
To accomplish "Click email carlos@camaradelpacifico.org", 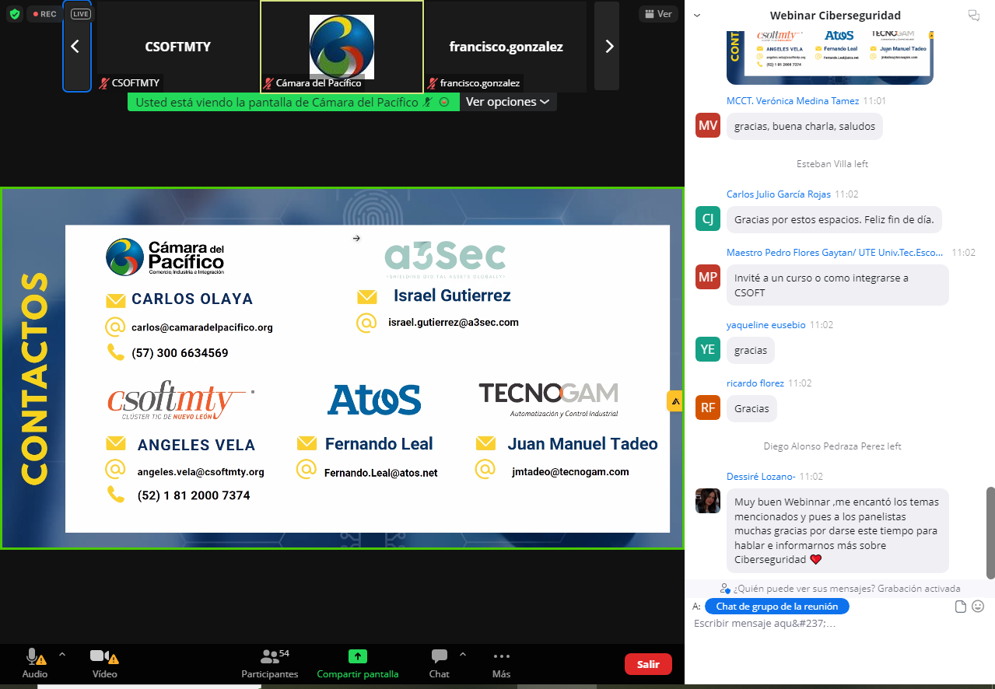I will click(x=202, y=327).
